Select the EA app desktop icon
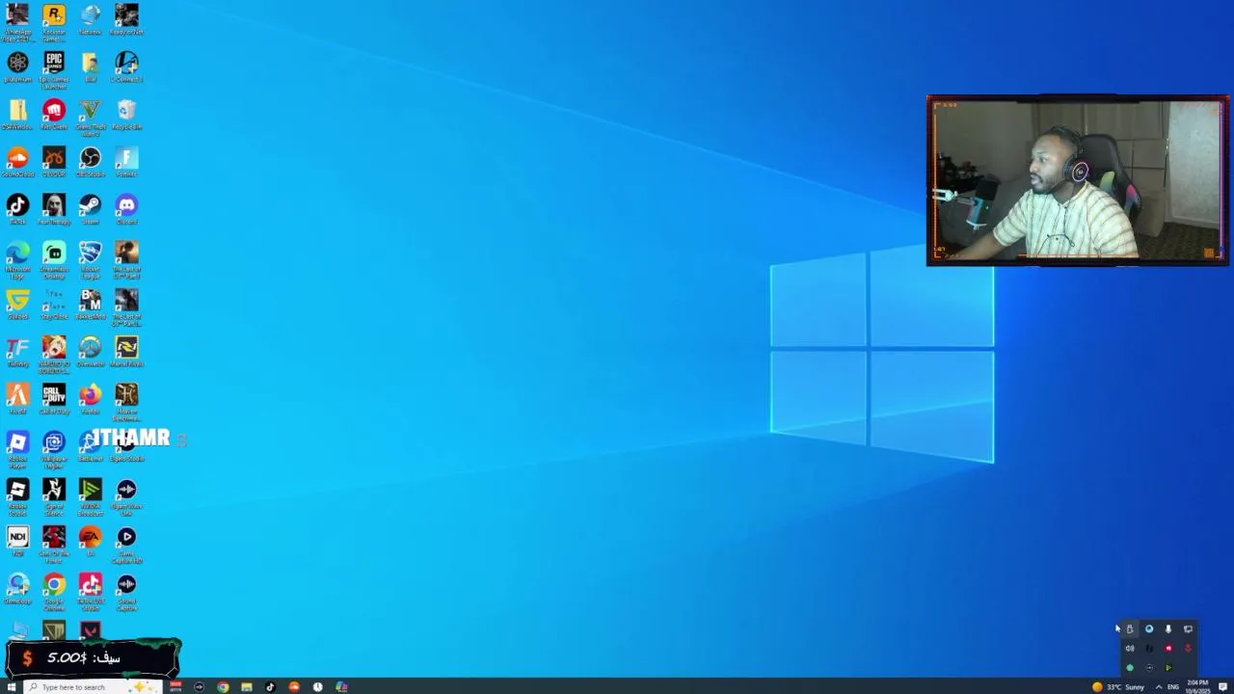This screenshot has height=694, width=1234. point(91,542)
